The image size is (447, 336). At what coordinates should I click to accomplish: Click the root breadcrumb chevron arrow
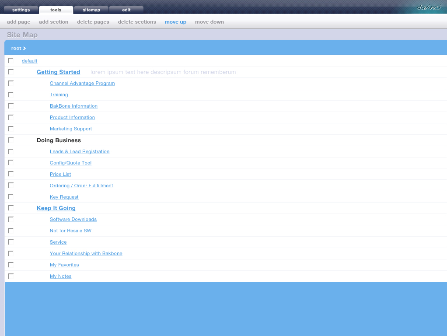click(24, 49)
